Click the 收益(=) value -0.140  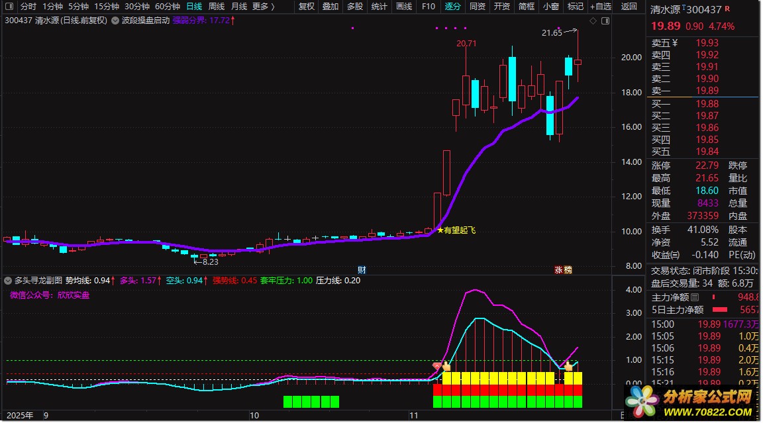point(705,255)
